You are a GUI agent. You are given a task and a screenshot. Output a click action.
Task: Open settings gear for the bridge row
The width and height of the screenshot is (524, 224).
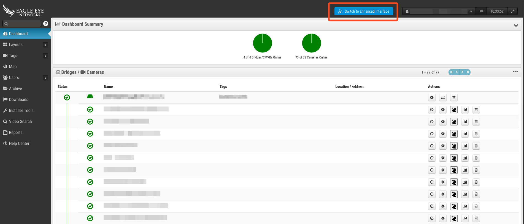432,97
